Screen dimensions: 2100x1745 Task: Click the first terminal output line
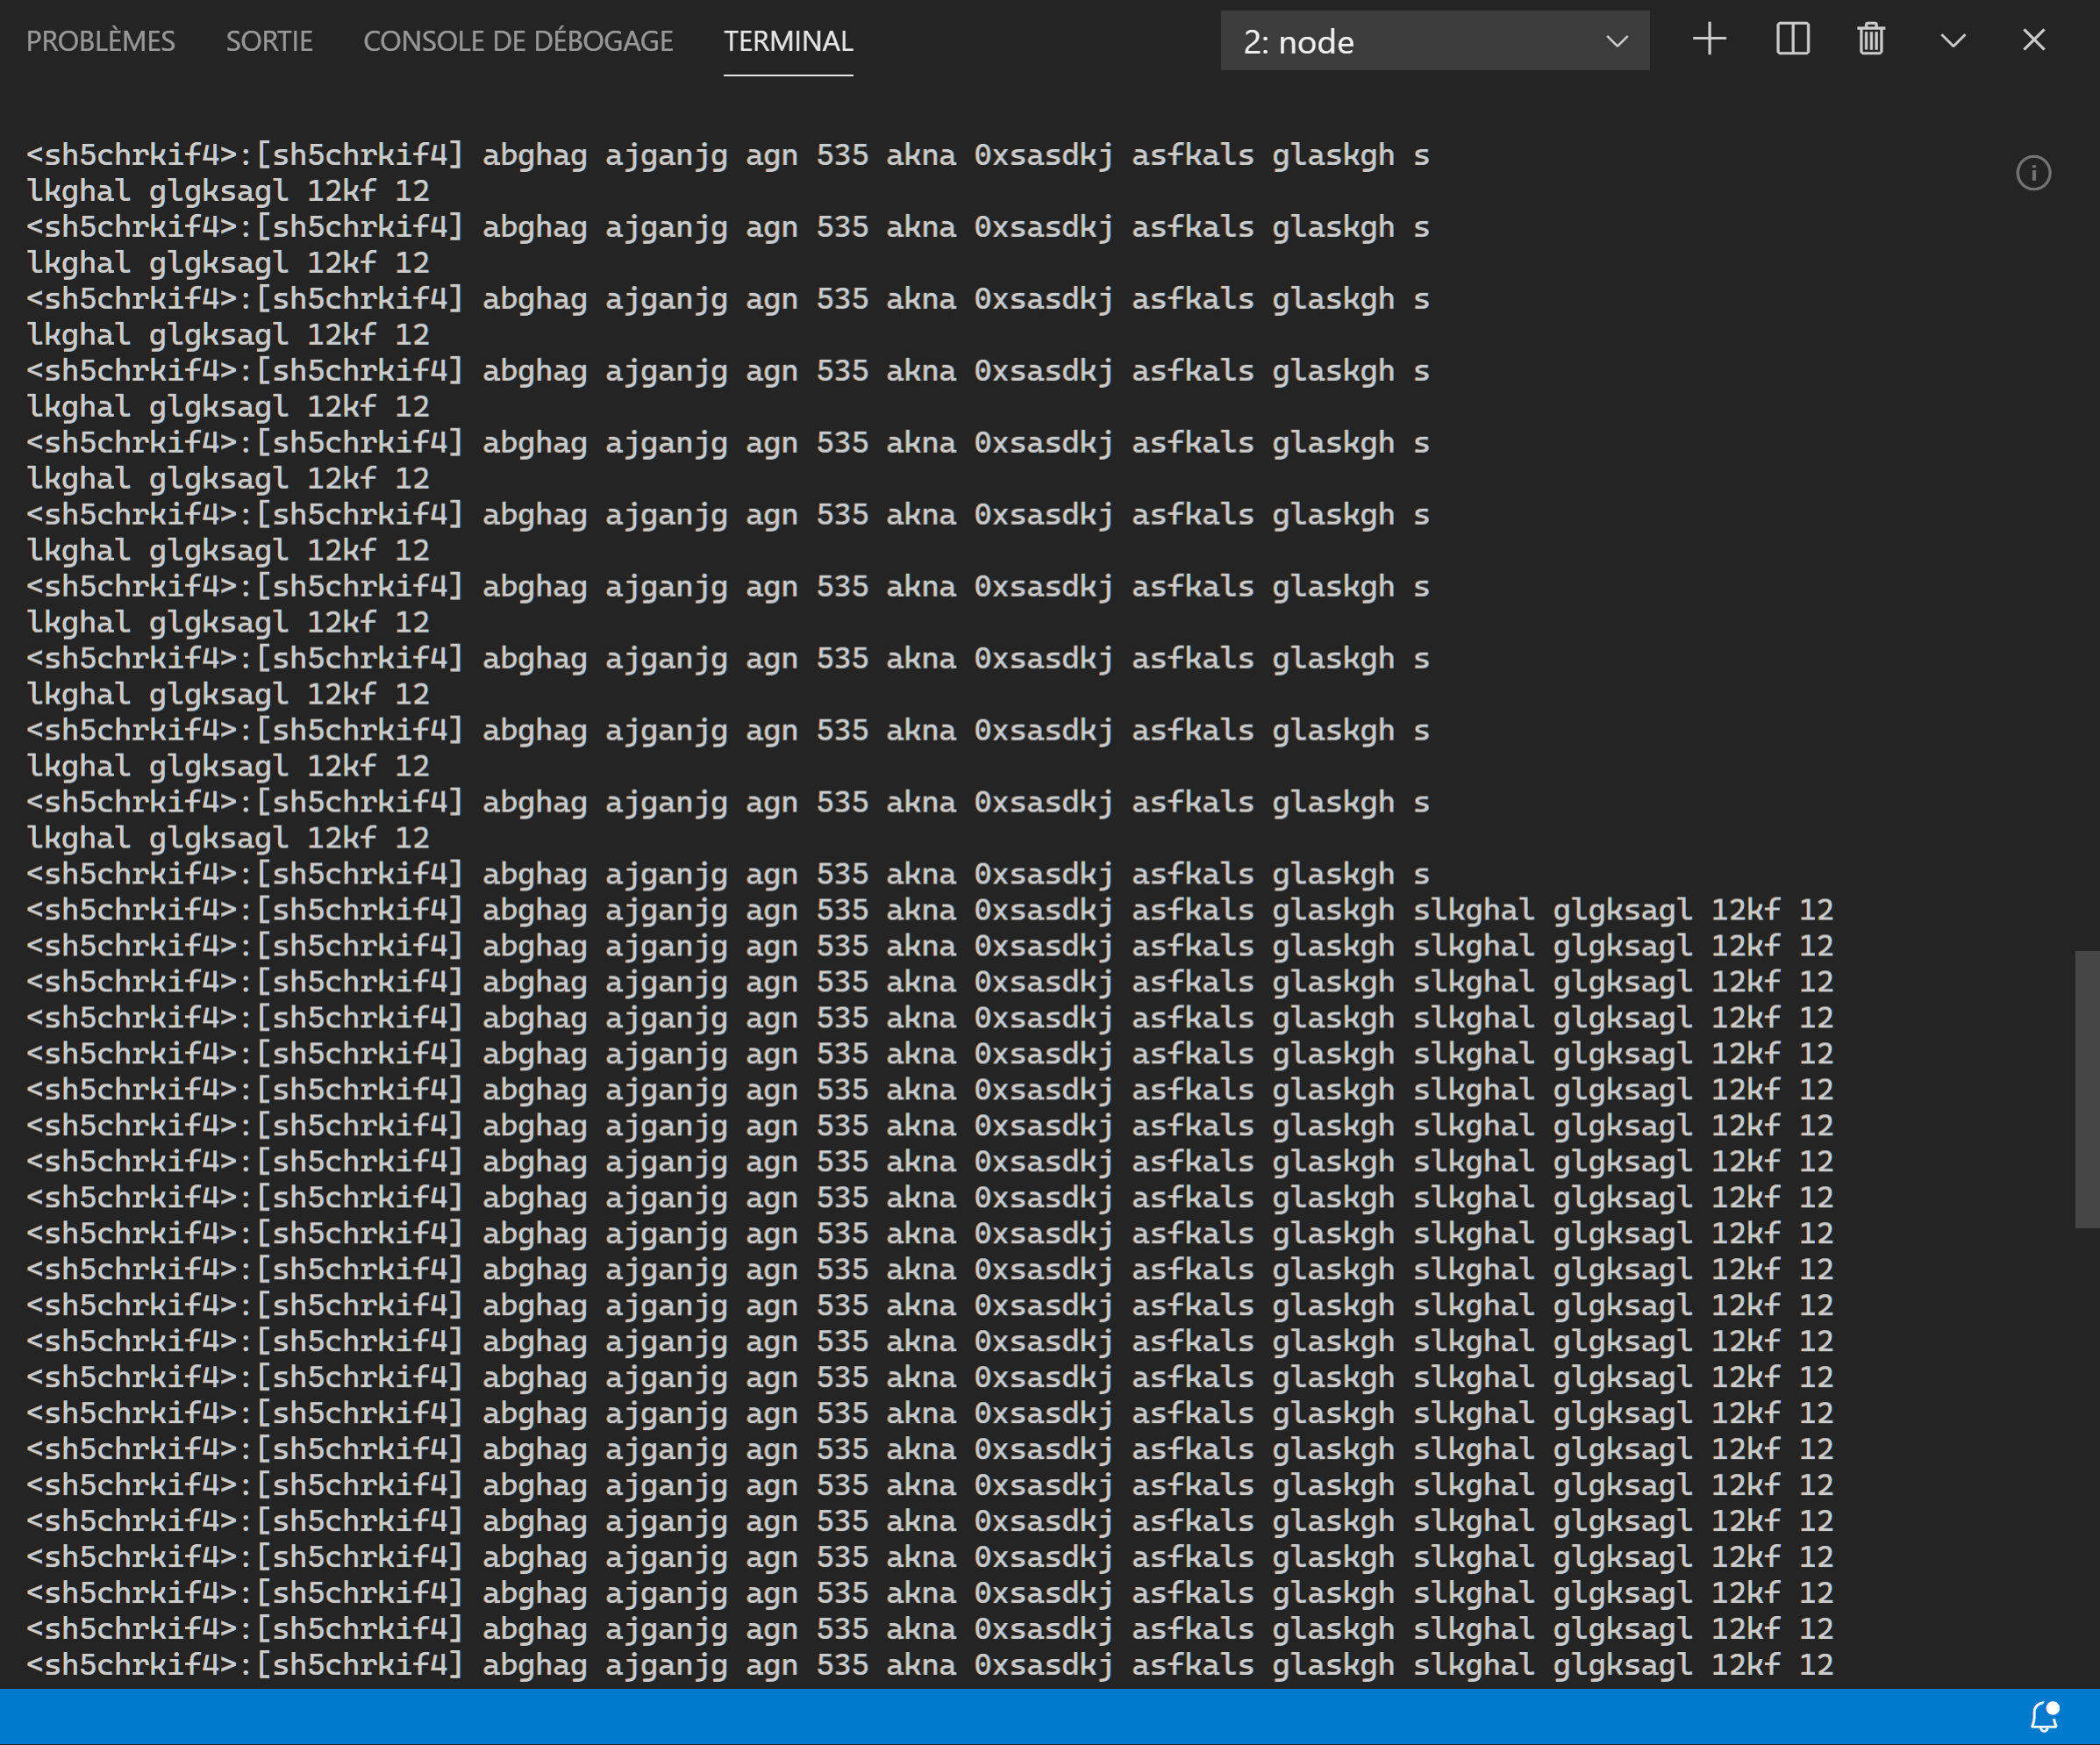pyautogui.click(x=727, y=155)
